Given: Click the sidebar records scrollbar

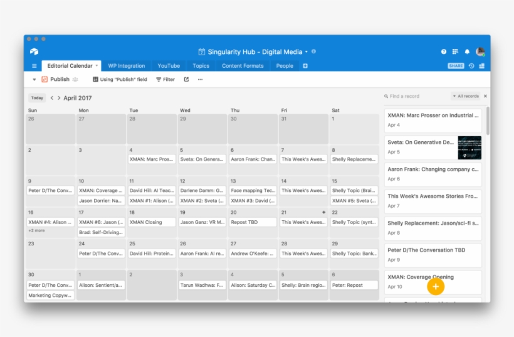Looking at the screenshot, I should tap(488, 120).
